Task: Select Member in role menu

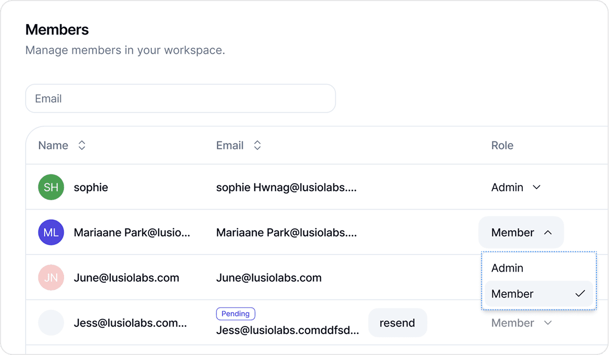Action: (539, 294)
